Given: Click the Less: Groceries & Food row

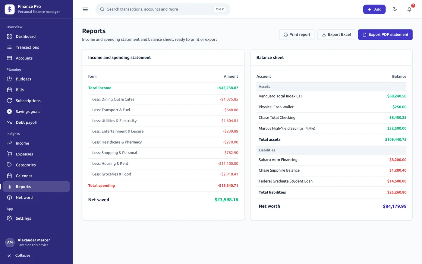Looking at the screenshot, I should point(163,174).
